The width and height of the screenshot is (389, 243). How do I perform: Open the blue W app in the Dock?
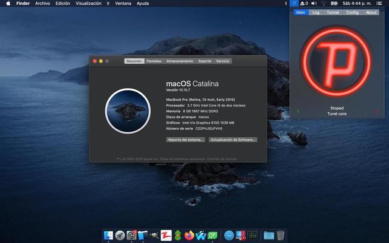pos(201,235)
